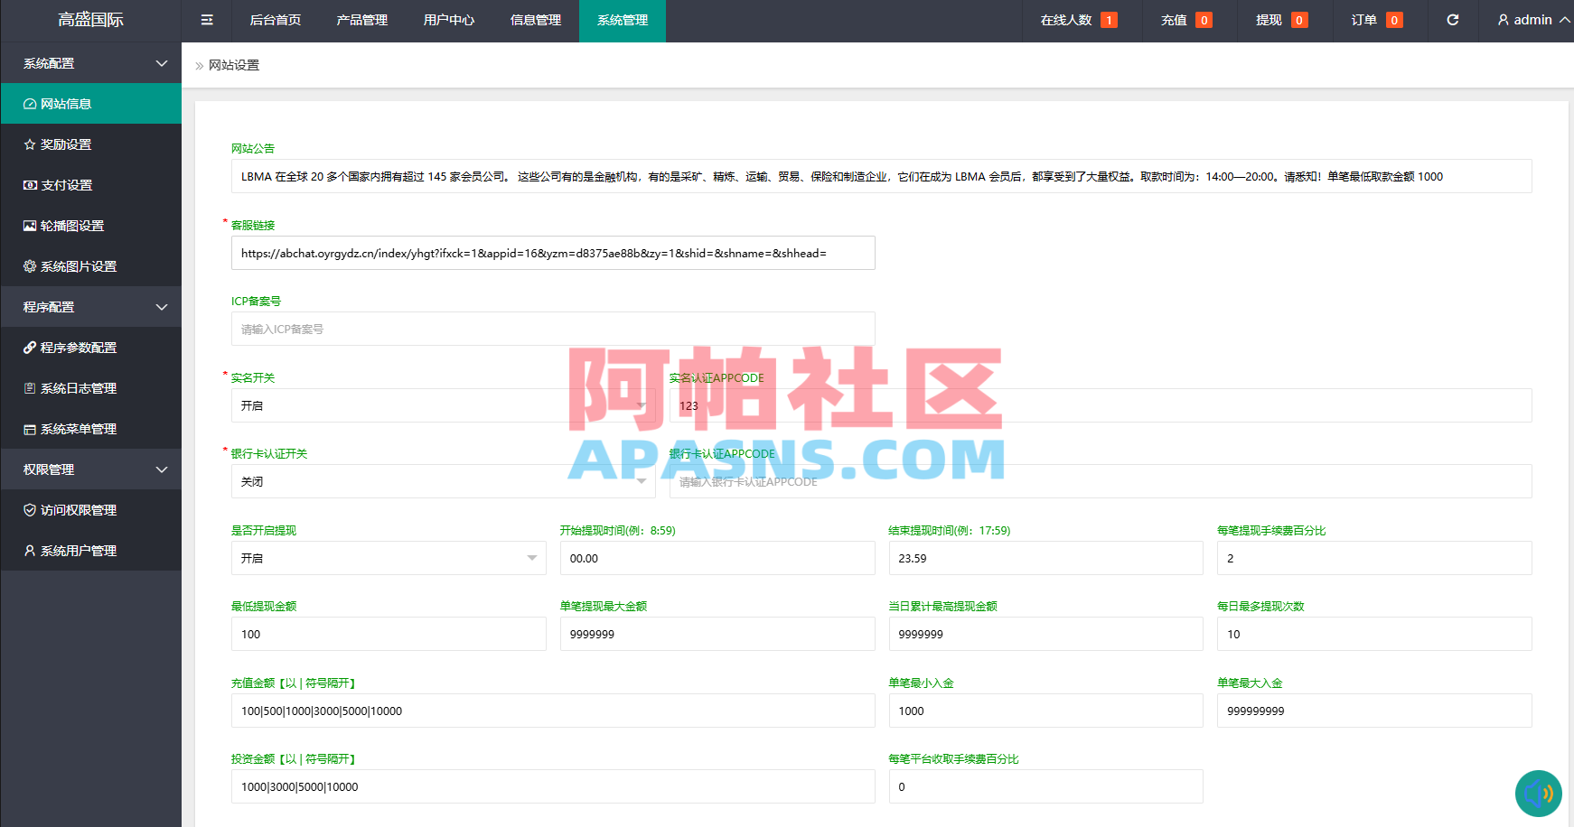Switch to 后台首页 top menu
1574x827 pixels.
(276, 20)
